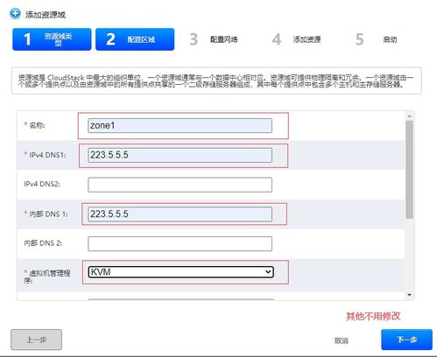Open the KVM hypervisor dropdown
The image size is (437, 357).
[x=181, y=272]
